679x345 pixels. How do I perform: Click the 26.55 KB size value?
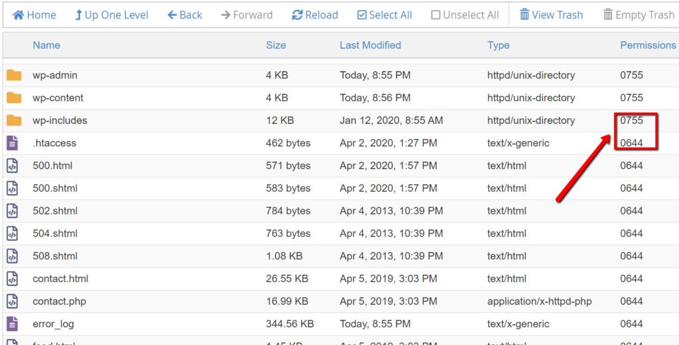(287, 279)
